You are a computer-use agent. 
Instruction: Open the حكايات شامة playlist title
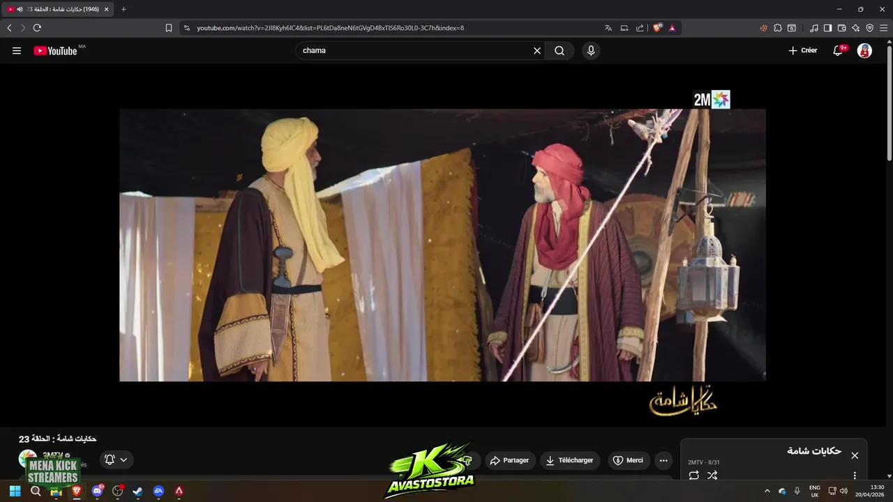814,451
